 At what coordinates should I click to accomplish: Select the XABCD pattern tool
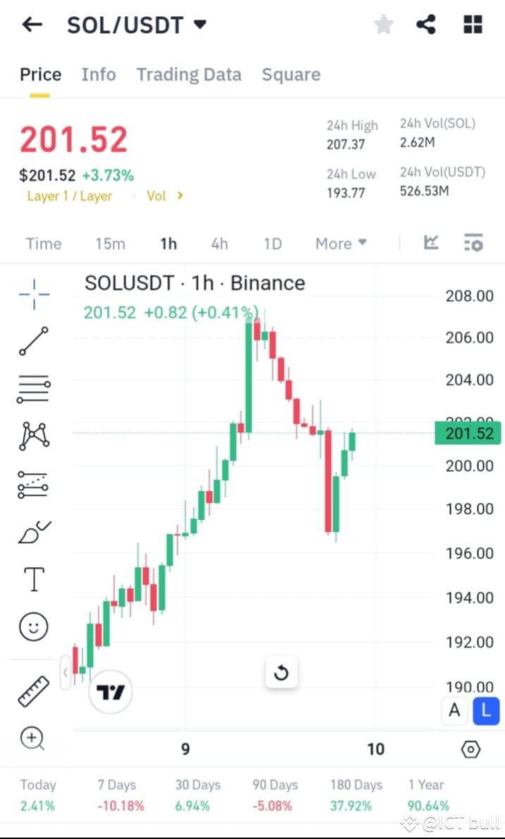point(34,436)
